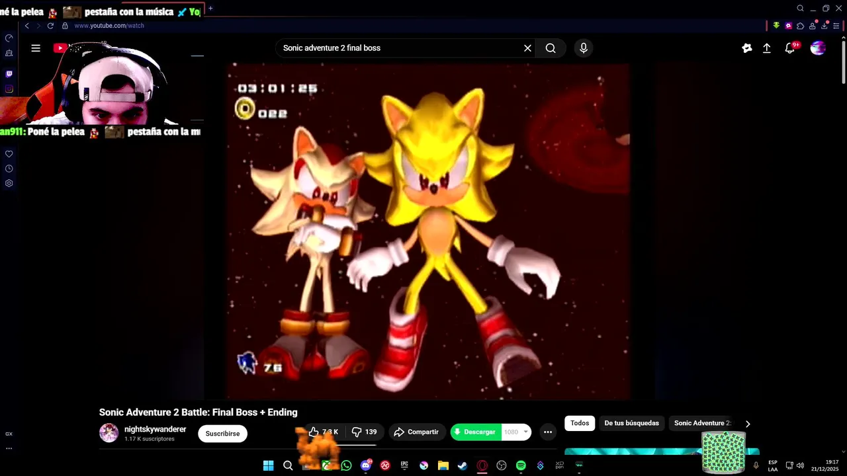
Task: Dislike the video with thumbs down
Action: point(364,432)
